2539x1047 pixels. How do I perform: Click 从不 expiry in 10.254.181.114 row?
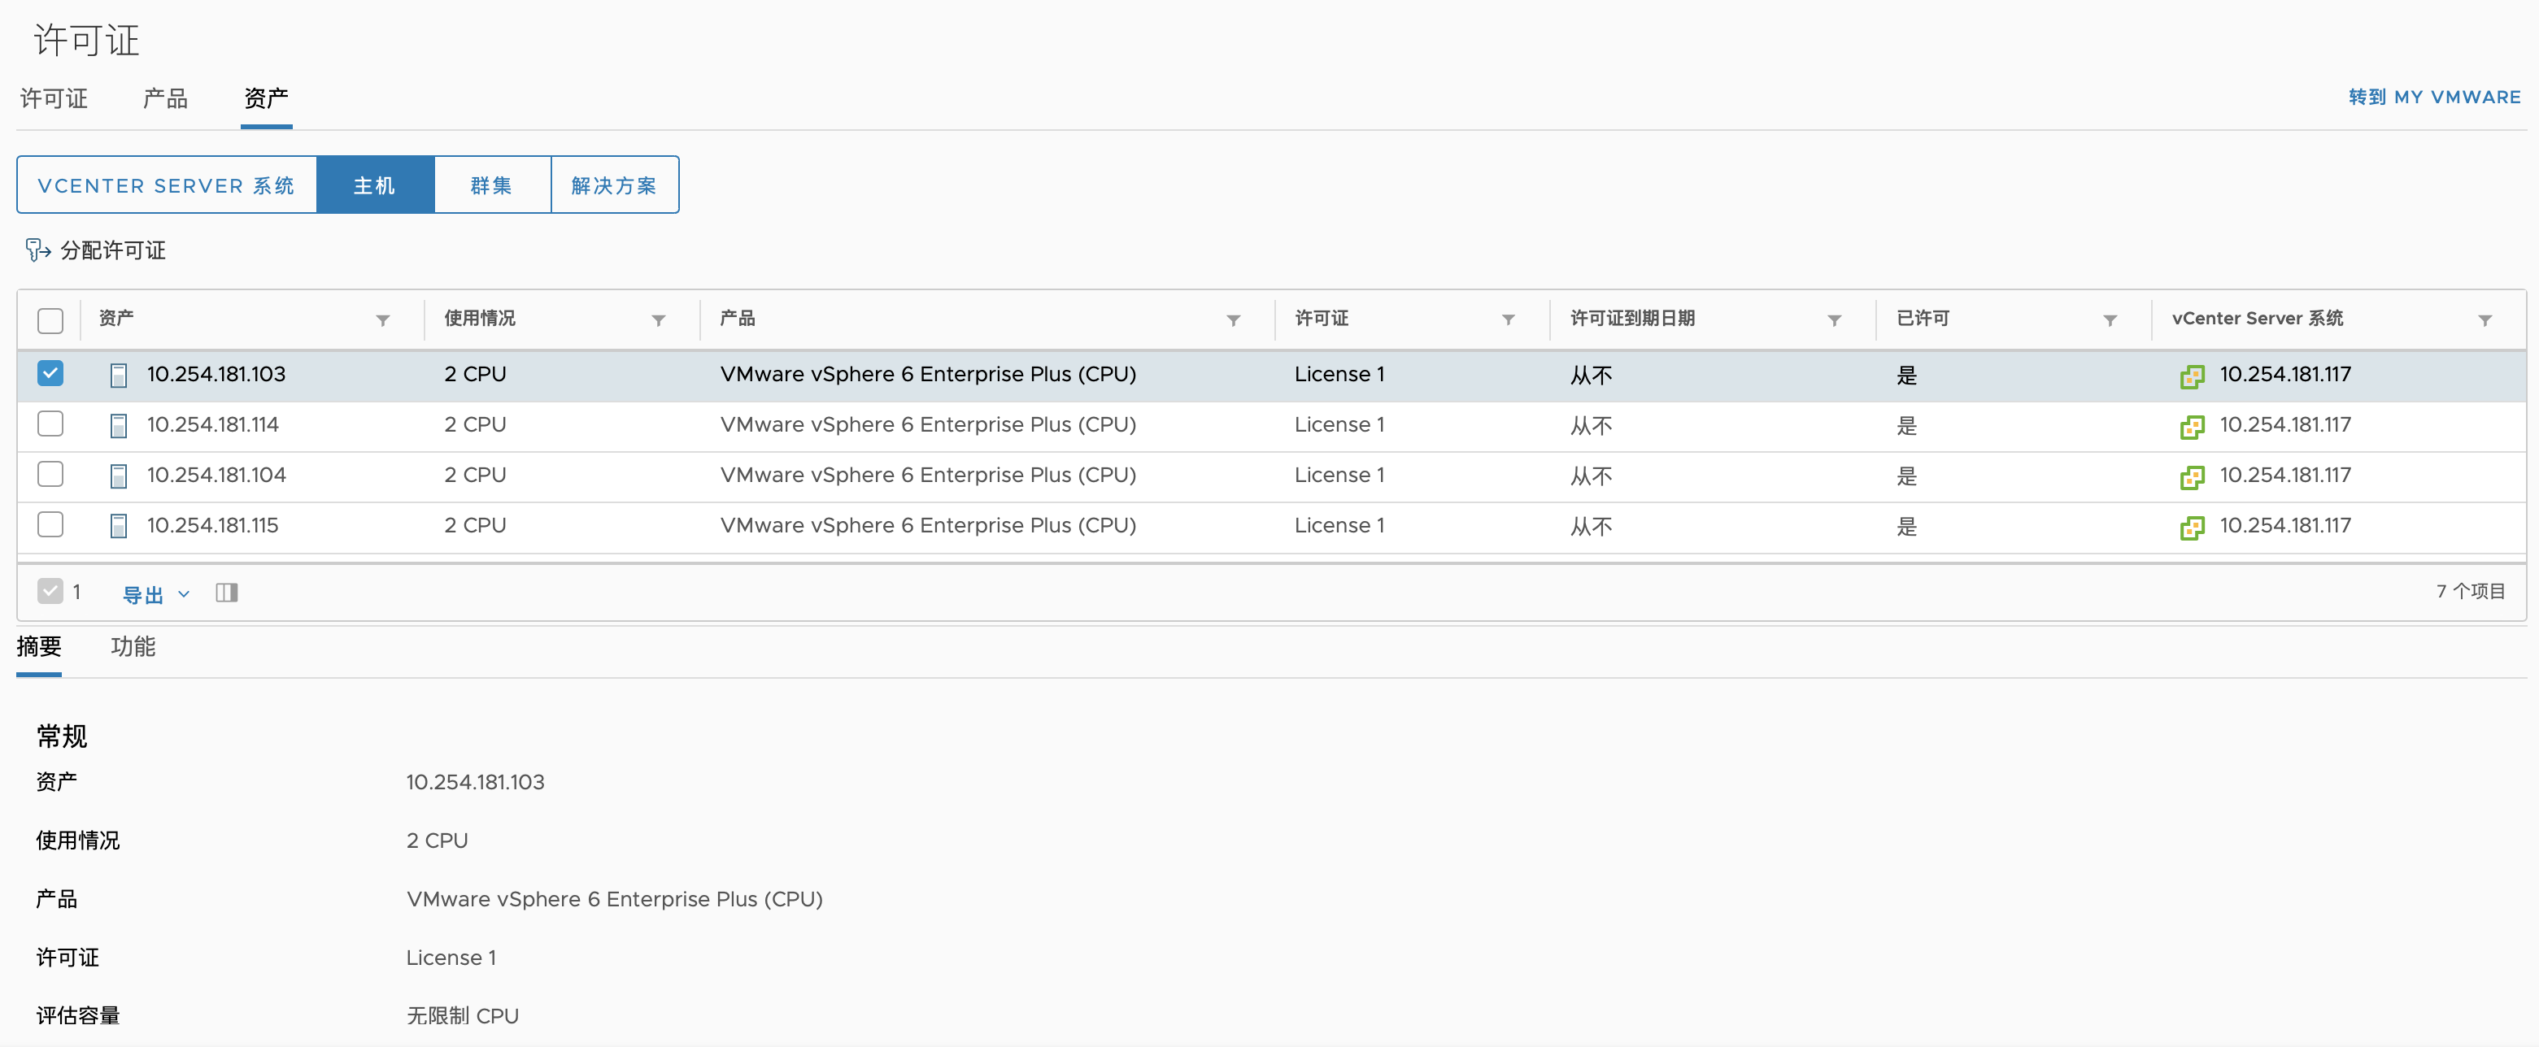[1592, 425]
